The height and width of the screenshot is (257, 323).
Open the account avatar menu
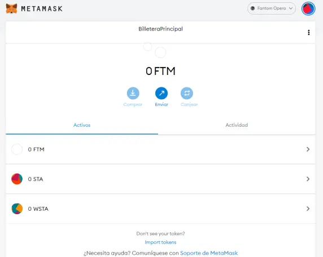(x=308, y=8)
